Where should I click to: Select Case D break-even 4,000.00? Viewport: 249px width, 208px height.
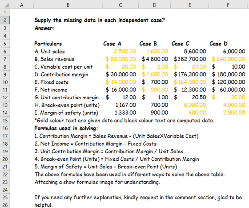234,105
